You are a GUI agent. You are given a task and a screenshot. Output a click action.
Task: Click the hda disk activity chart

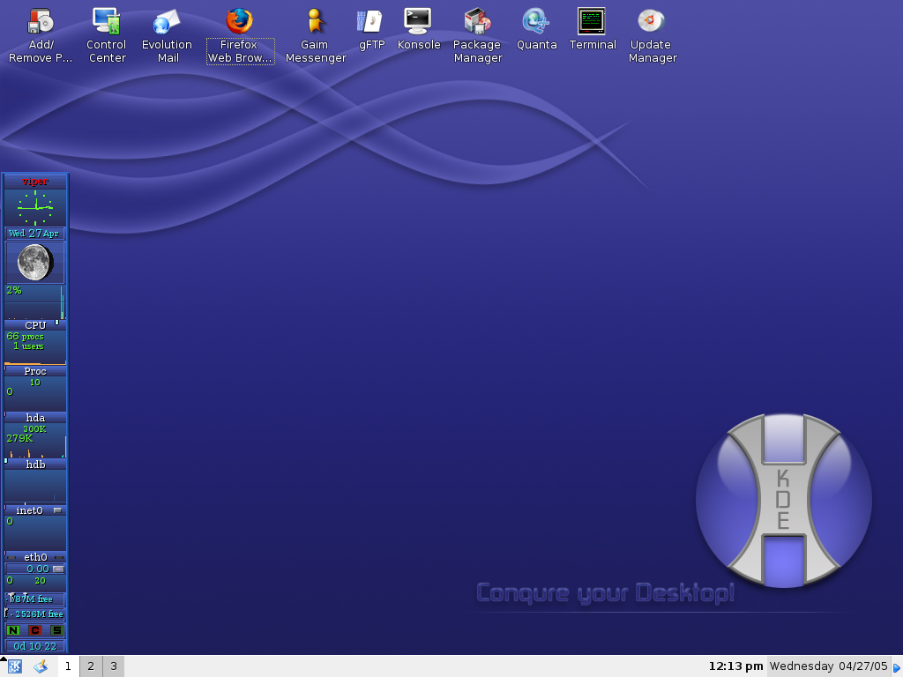pyautogui.click(x=35, y=441)
